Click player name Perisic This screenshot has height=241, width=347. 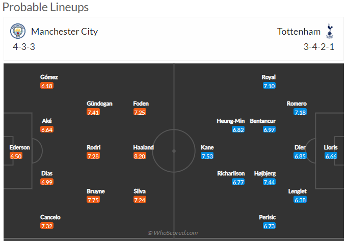(268, 217)
